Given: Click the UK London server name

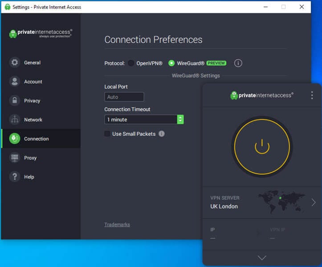Looking at the screenshot, I should point(224,206).
